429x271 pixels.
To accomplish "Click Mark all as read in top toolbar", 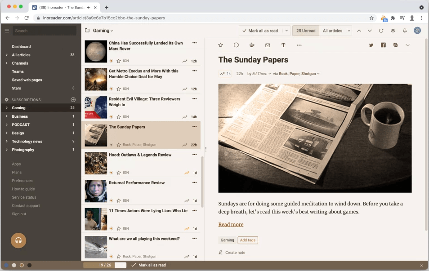I will [260, 31].
